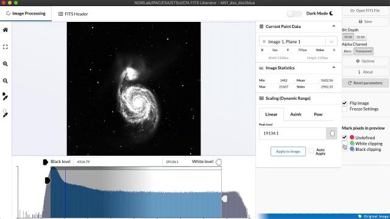The image size is (390, 219).
Task: Enable the Freeze Settings checkbox
Action: point(344,109)
